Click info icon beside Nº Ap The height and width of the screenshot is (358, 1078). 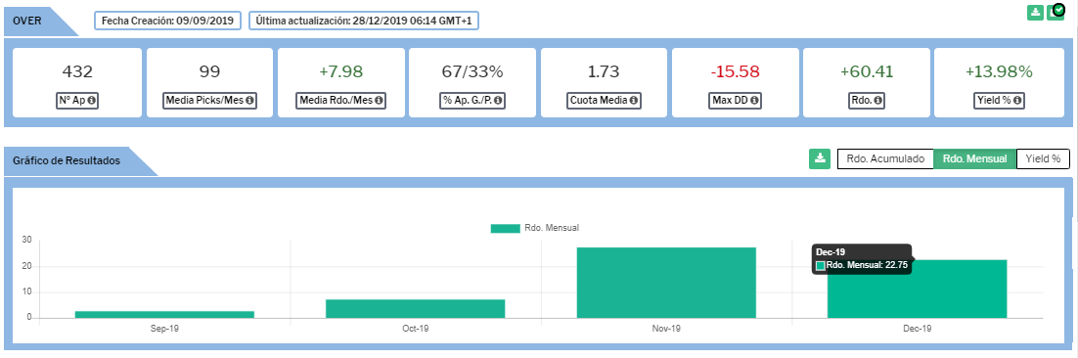tap(91, 101)
